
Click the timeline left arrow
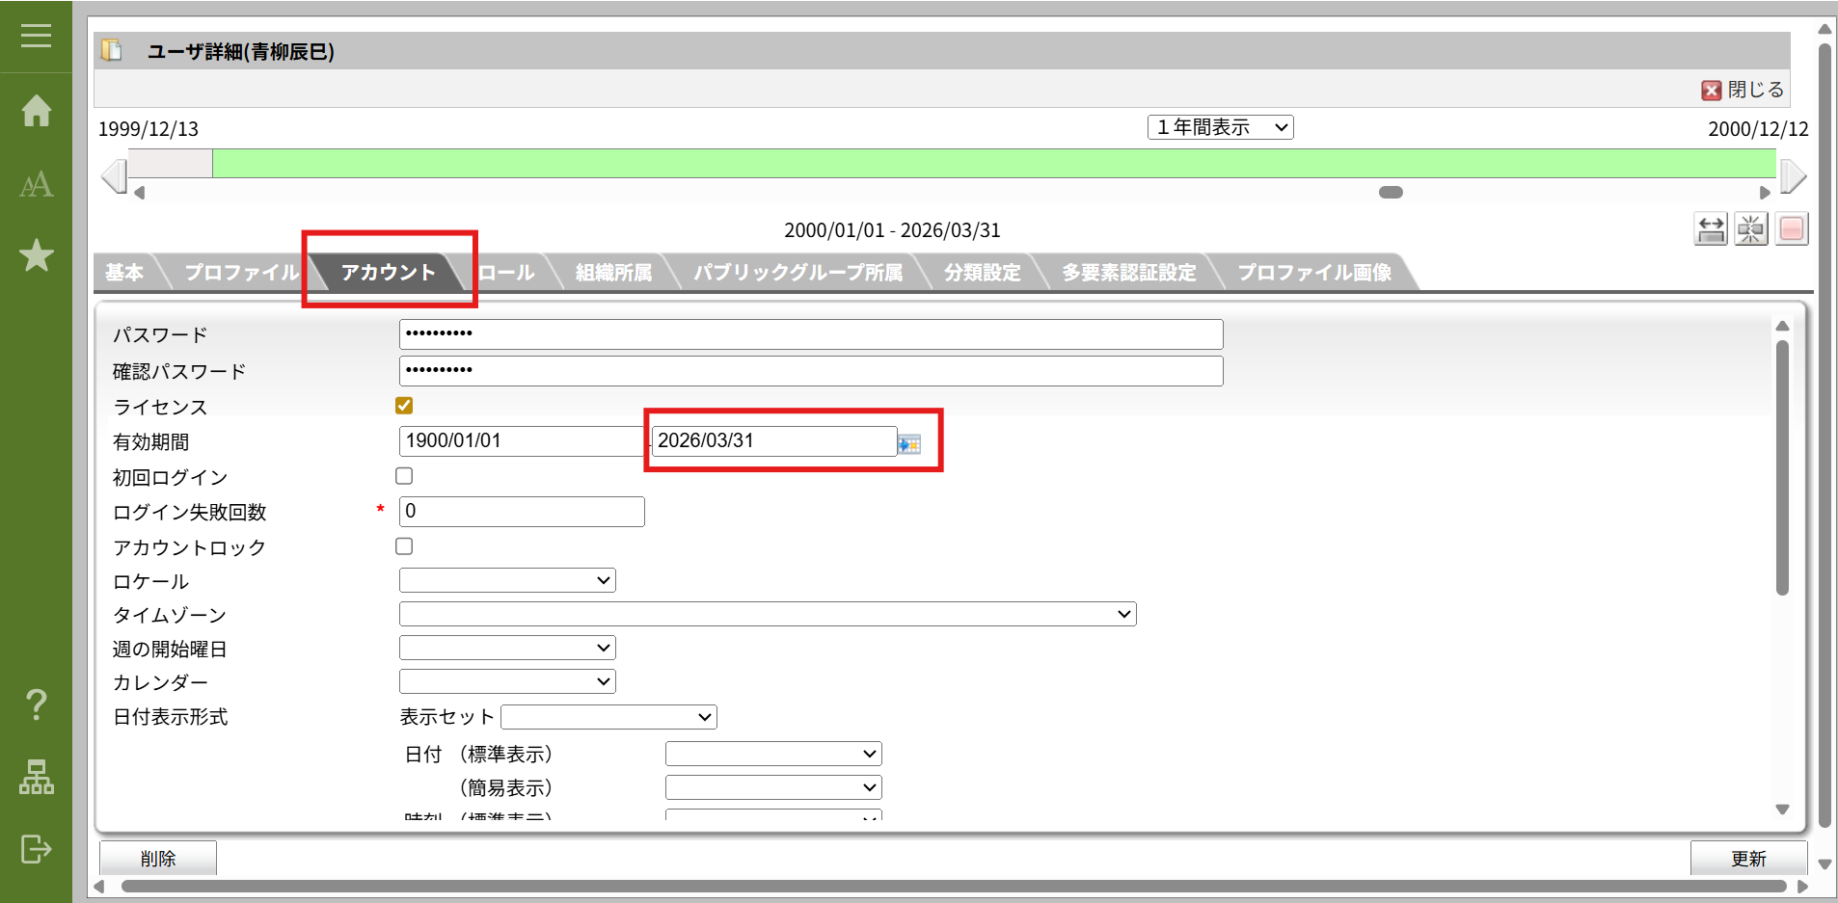(114, 176)
